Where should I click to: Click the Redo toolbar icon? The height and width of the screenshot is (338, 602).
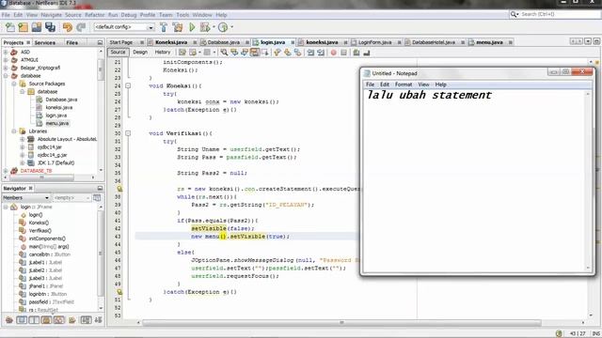[x=81, y=27]
